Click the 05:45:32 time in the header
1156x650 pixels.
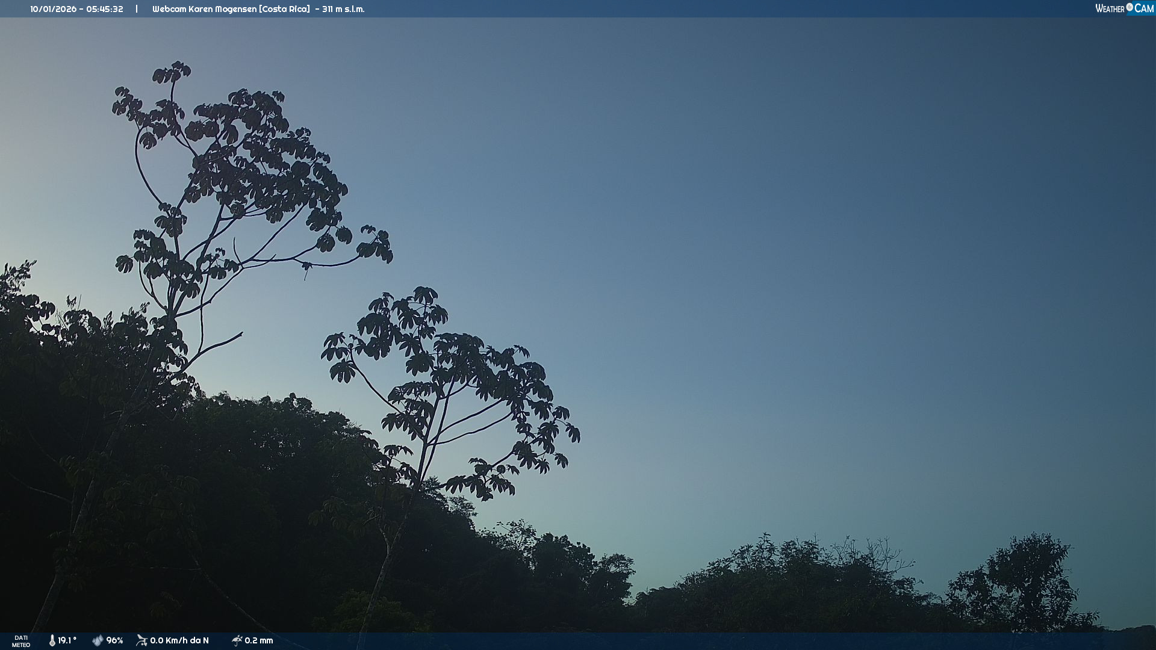pos(105,9)
